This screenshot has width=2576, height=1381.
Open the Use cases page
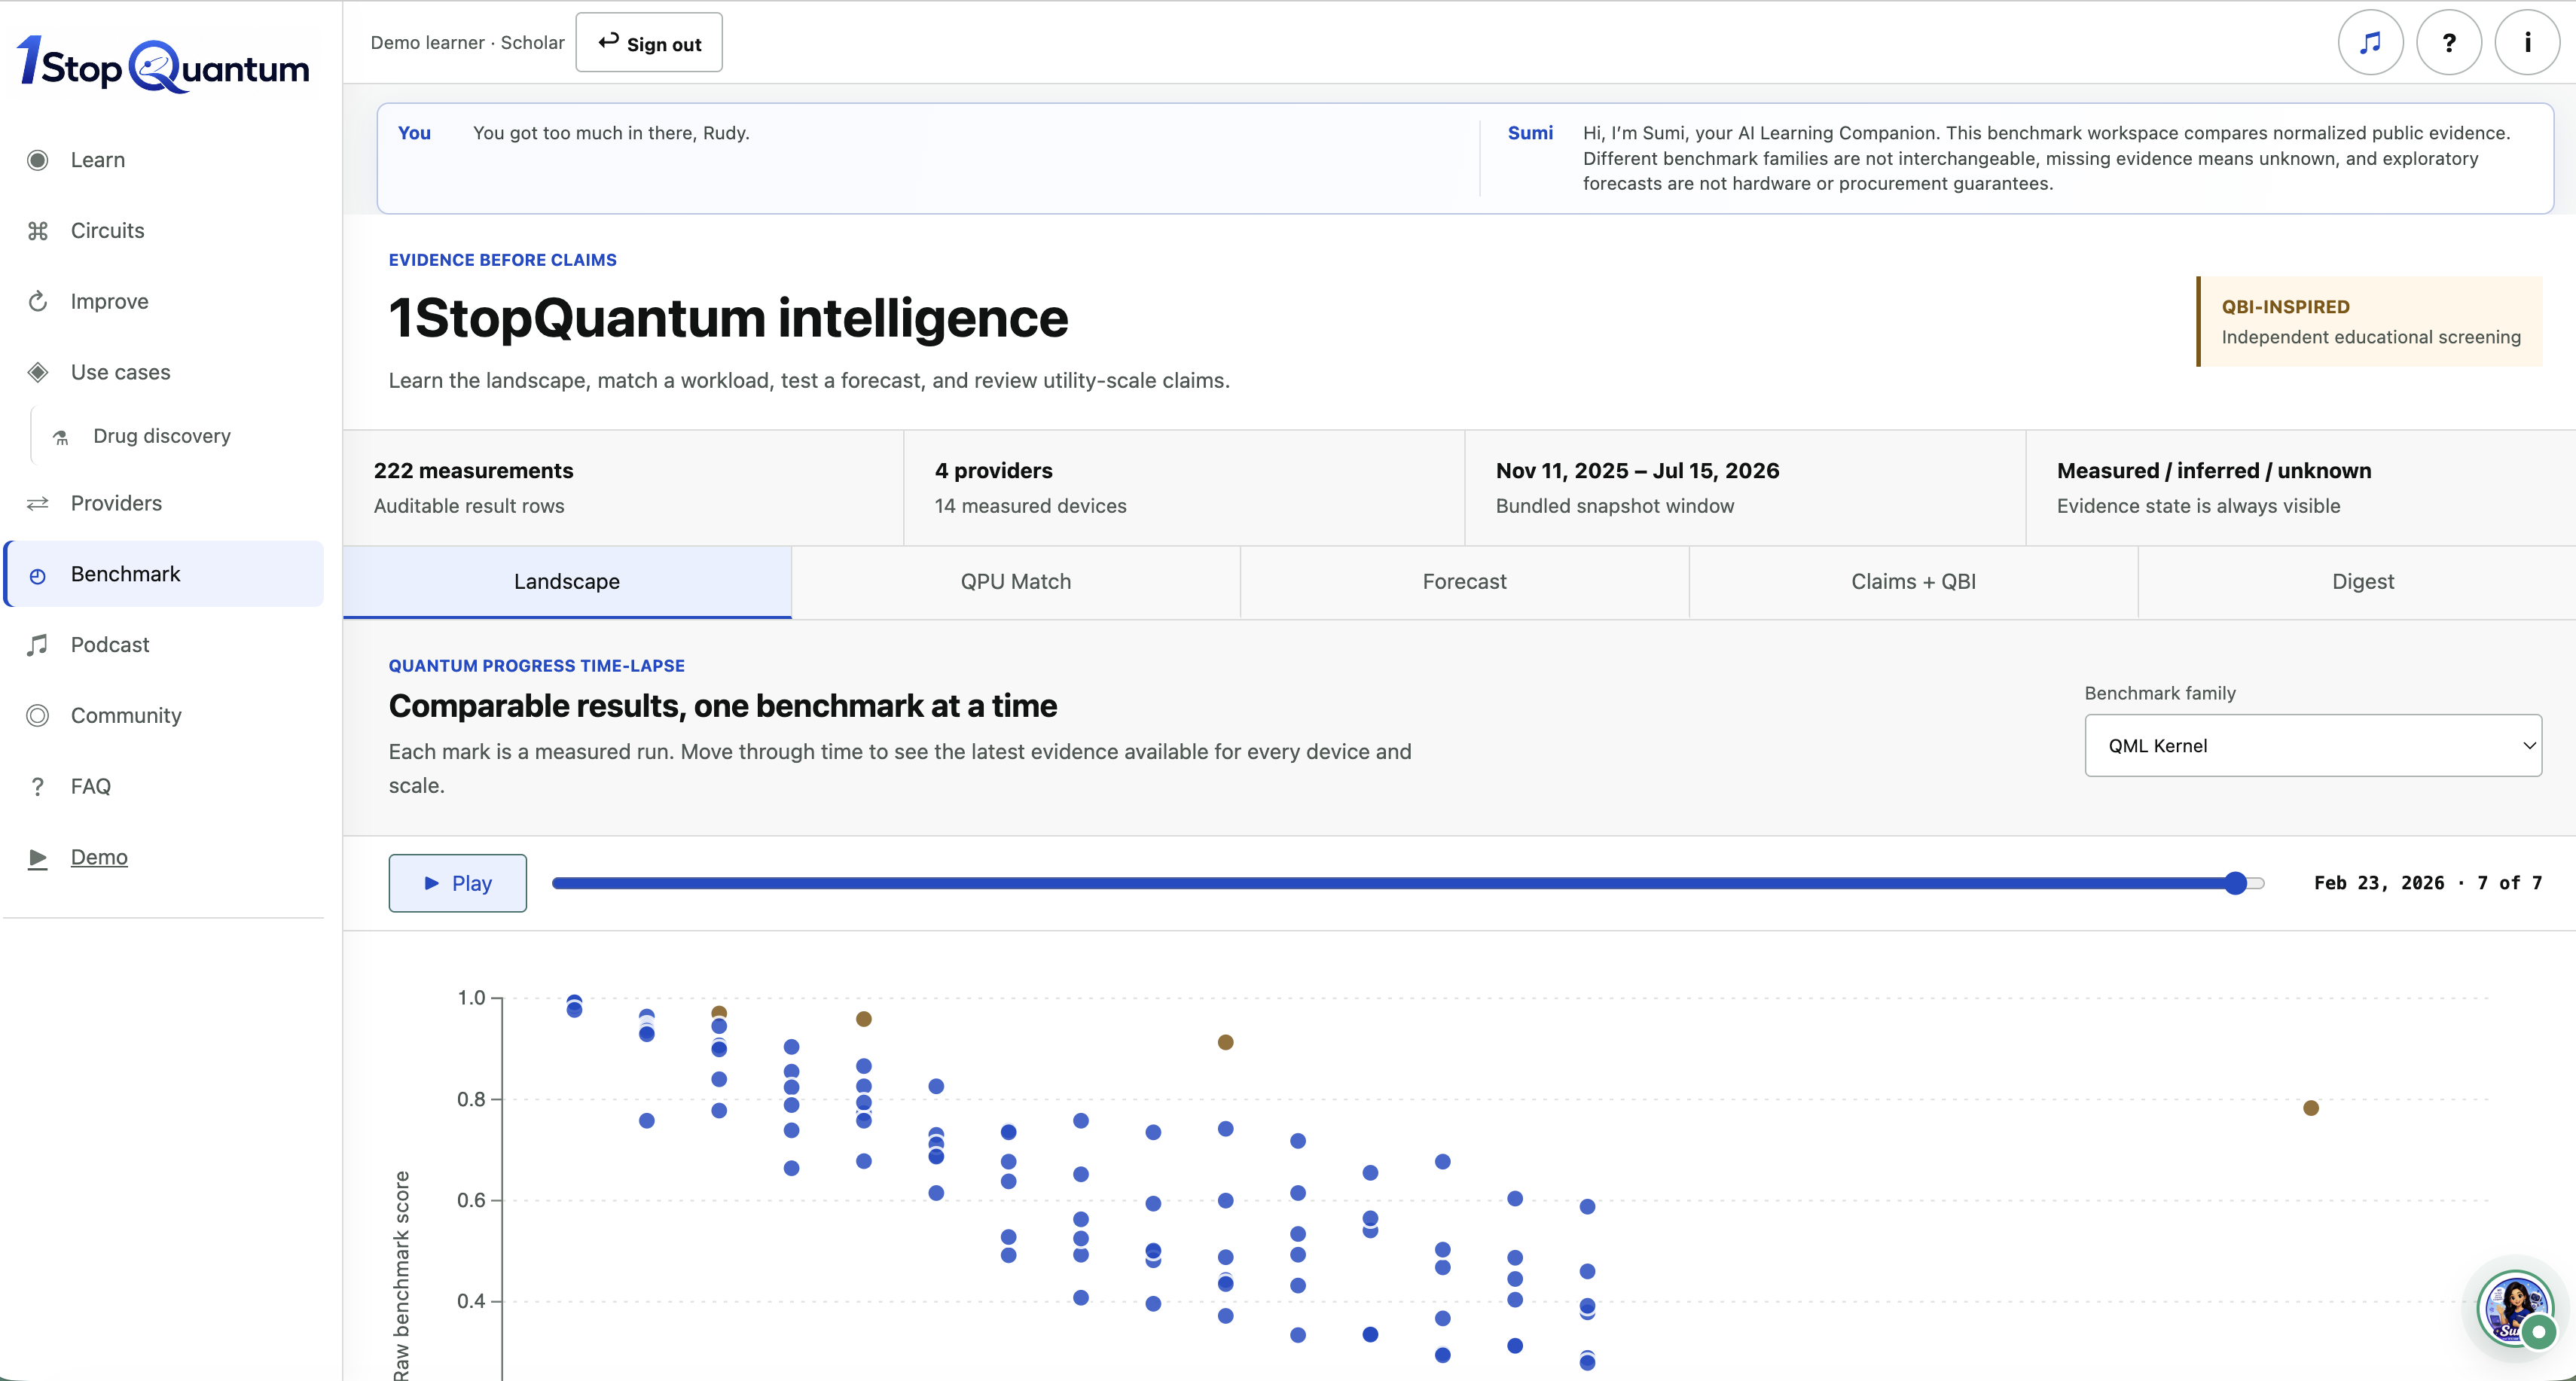point(164,373)
